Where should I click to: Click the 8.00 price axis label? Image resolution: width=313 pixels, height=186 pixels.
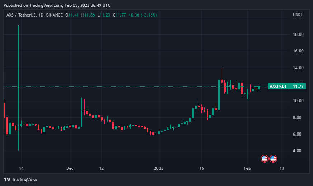coord(297,118)
